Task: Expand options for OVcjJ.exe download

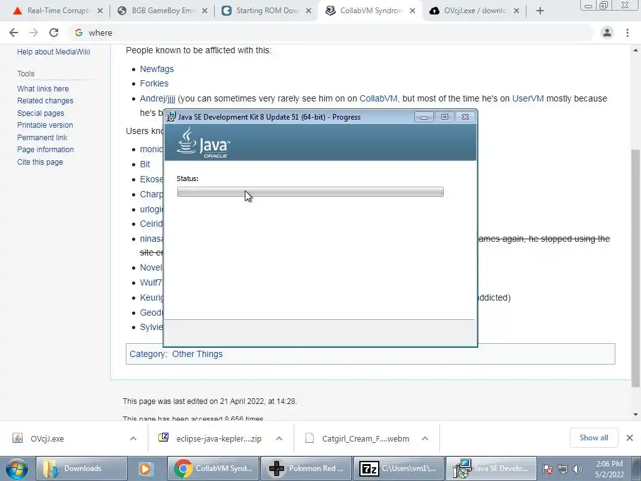Action: pos(133,438)
